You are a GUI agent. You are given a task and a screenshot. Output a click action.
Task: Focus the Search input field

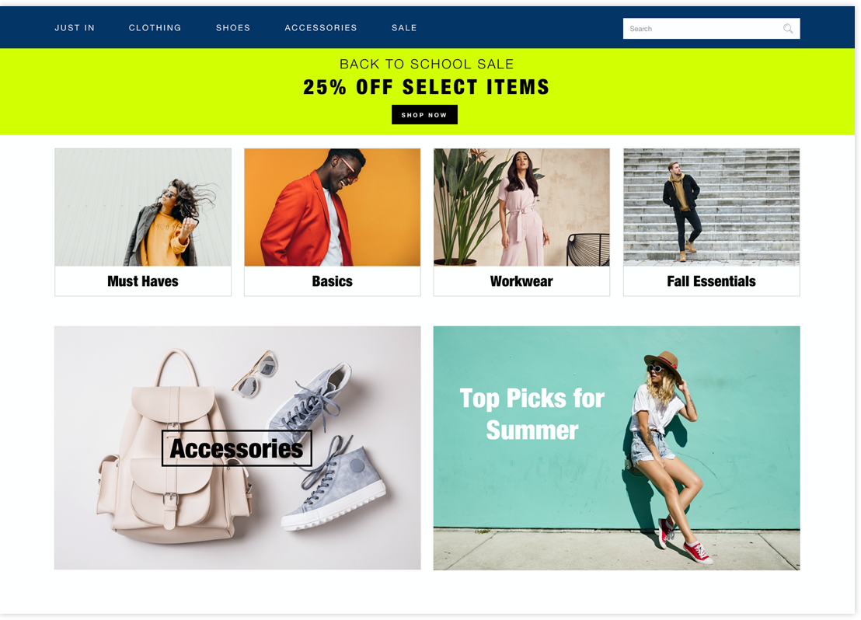point(711,29)
